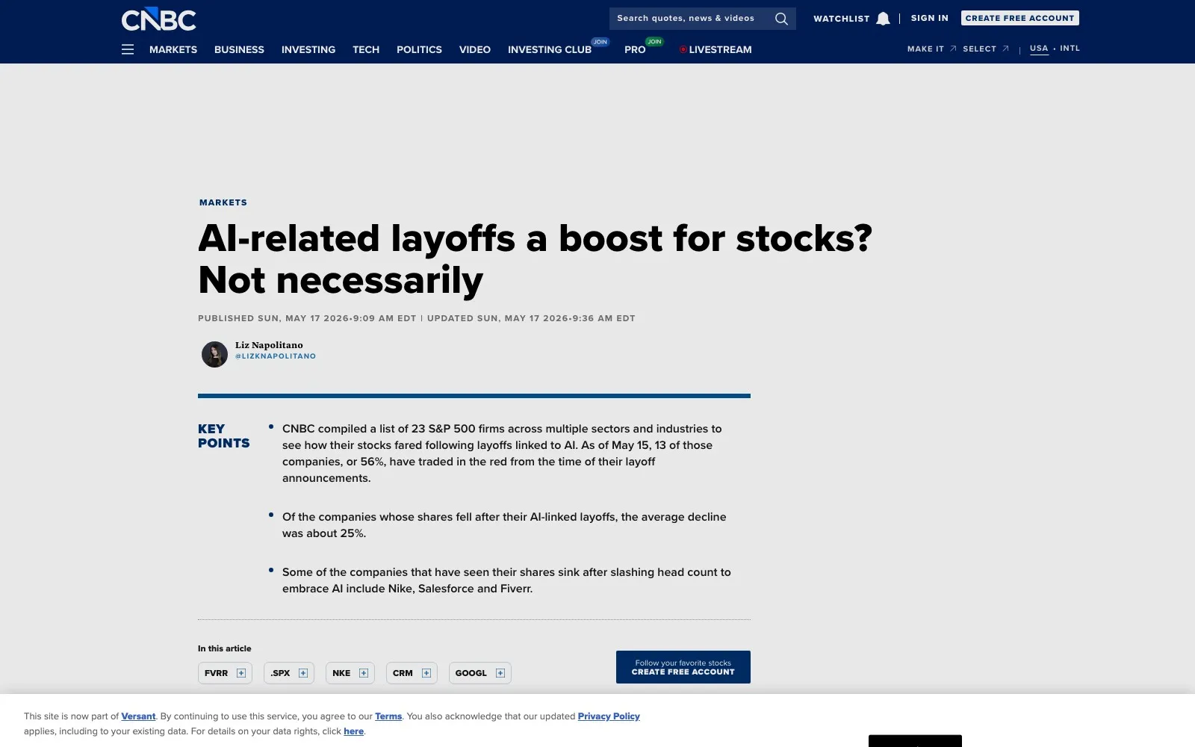The width and height of the screenshot is (1195, 747).
Task: Go to the PRO section
Action: [635, 49]
